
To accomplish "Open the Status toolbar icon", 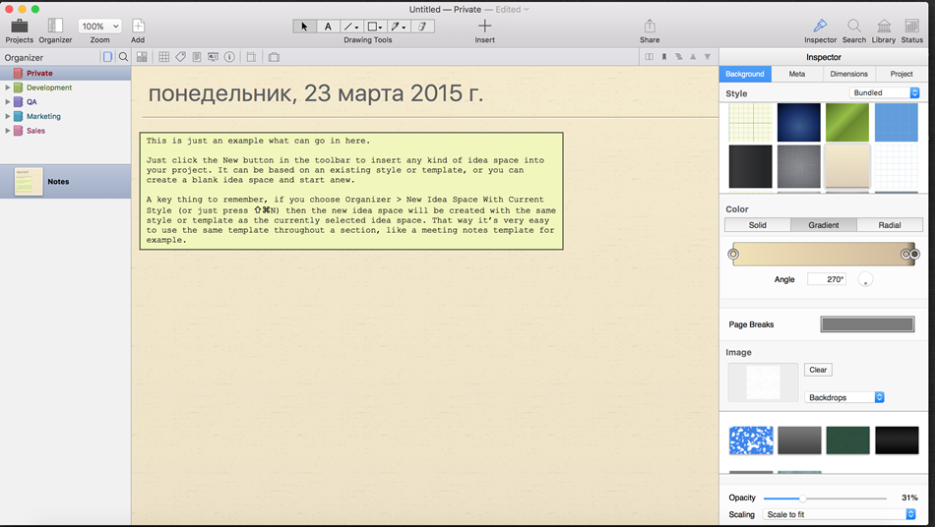I will (911, 26).
